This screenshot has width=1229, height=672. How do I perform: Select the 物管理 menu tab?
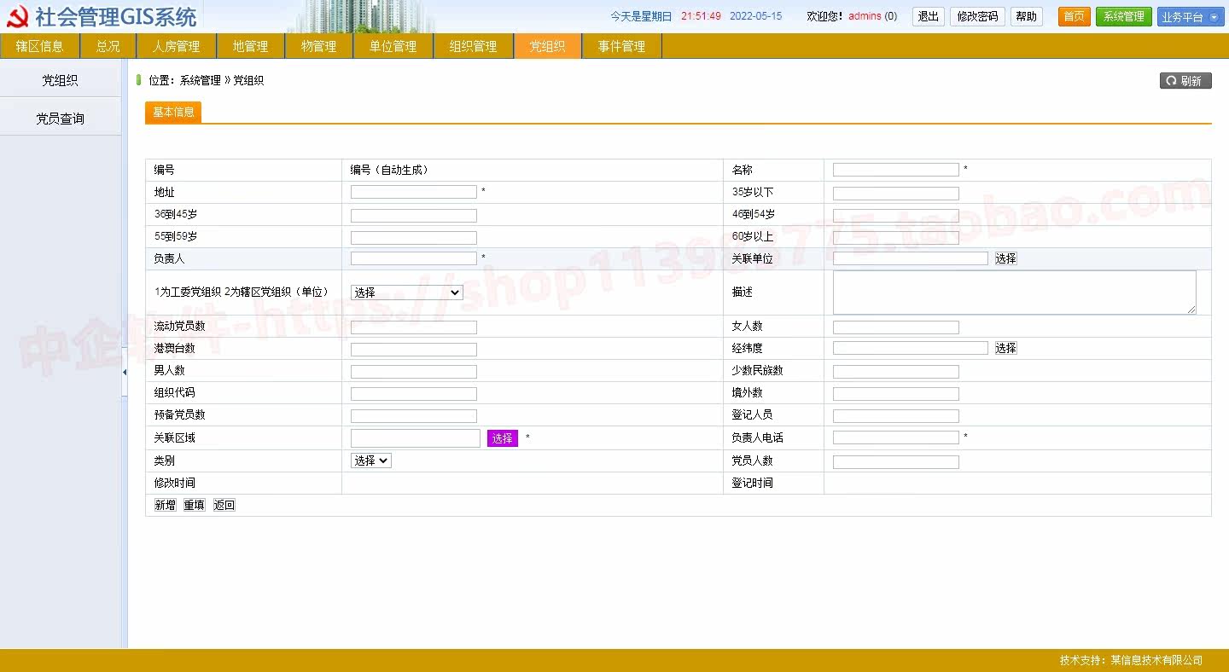click(x=319, y=46)
